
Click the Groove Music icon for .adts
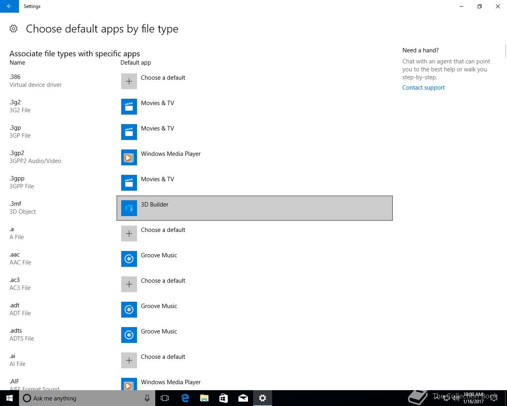pyautogui.click(x=129, y=335)
